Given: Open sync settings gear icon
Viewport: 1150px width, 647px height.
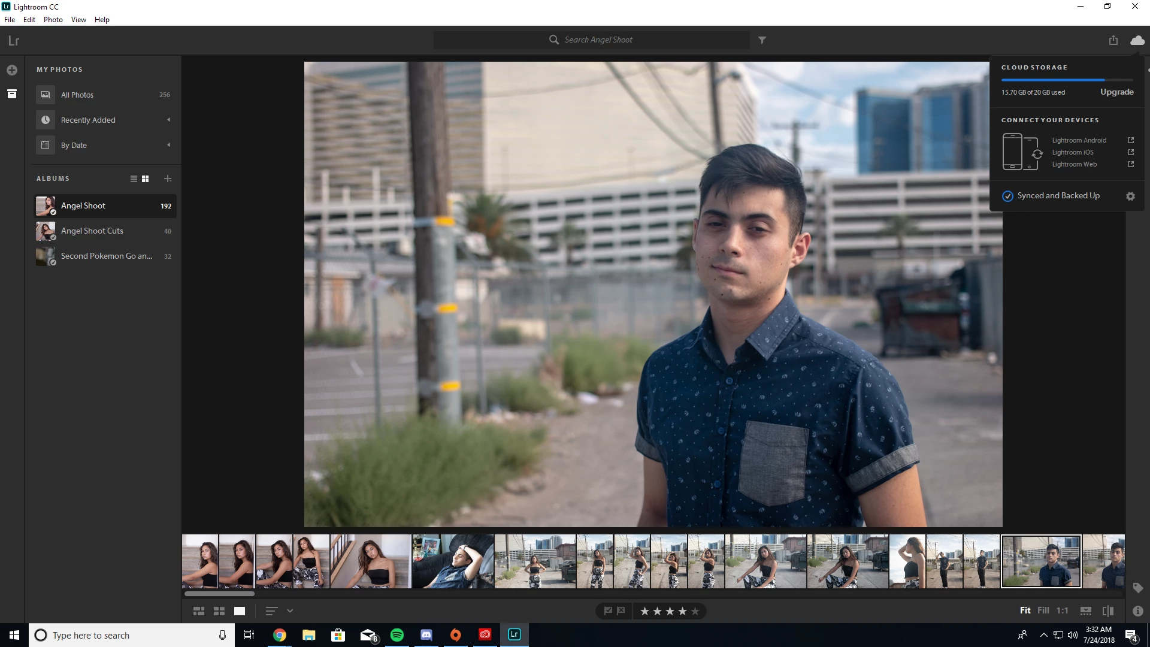Looking at the screenshot, I should click(x=1130, y=196).
